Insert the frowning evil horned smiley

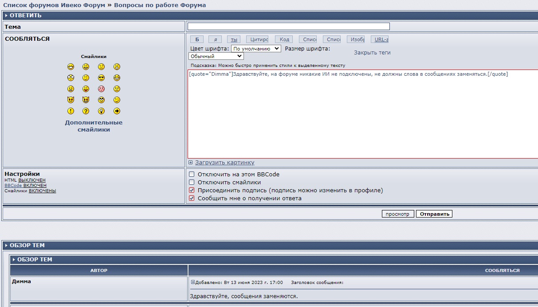[x=71, y=100]
